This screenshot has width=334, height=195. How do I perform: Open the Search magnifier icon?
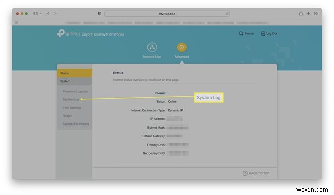tap(240, 33)
